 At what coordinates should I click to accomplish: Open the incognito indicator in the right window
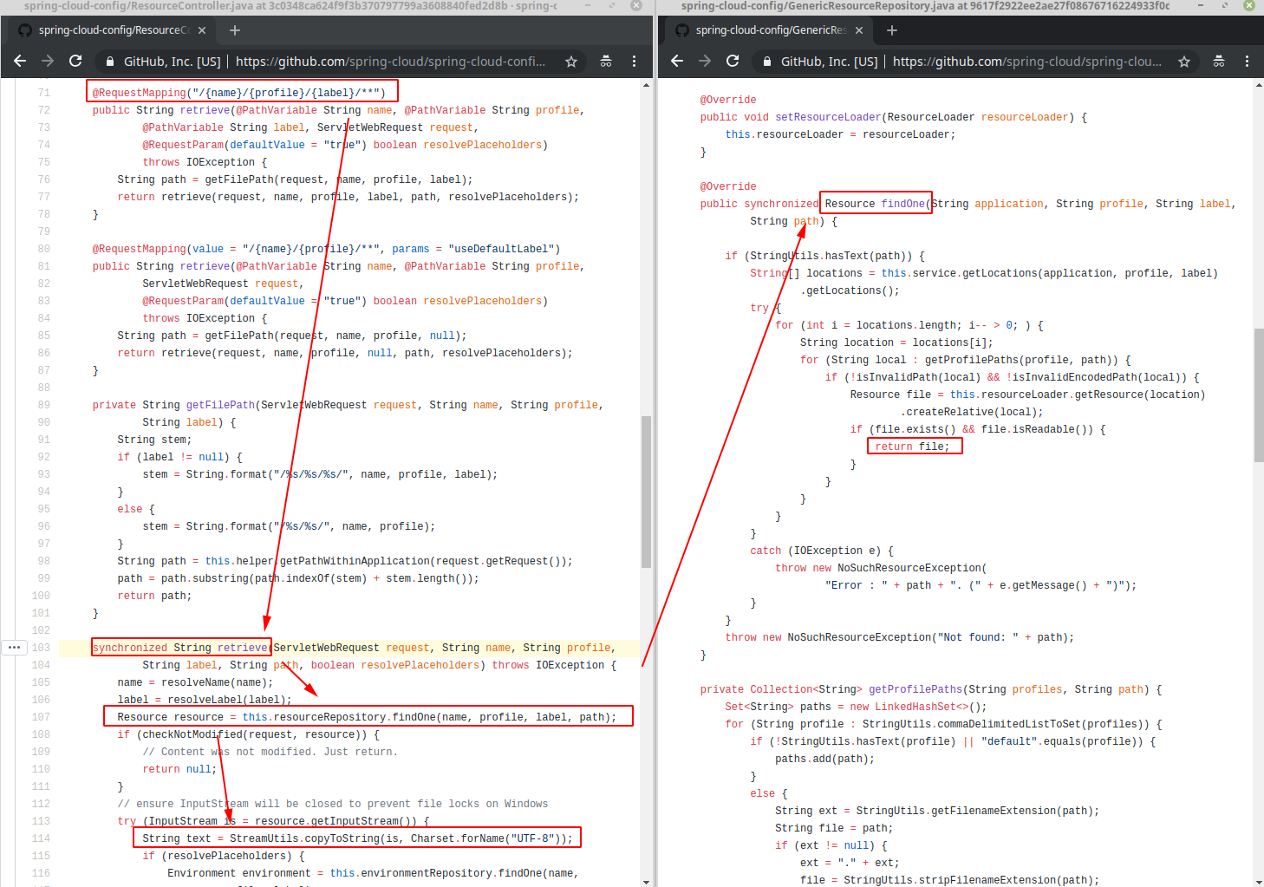(1219, 62)
